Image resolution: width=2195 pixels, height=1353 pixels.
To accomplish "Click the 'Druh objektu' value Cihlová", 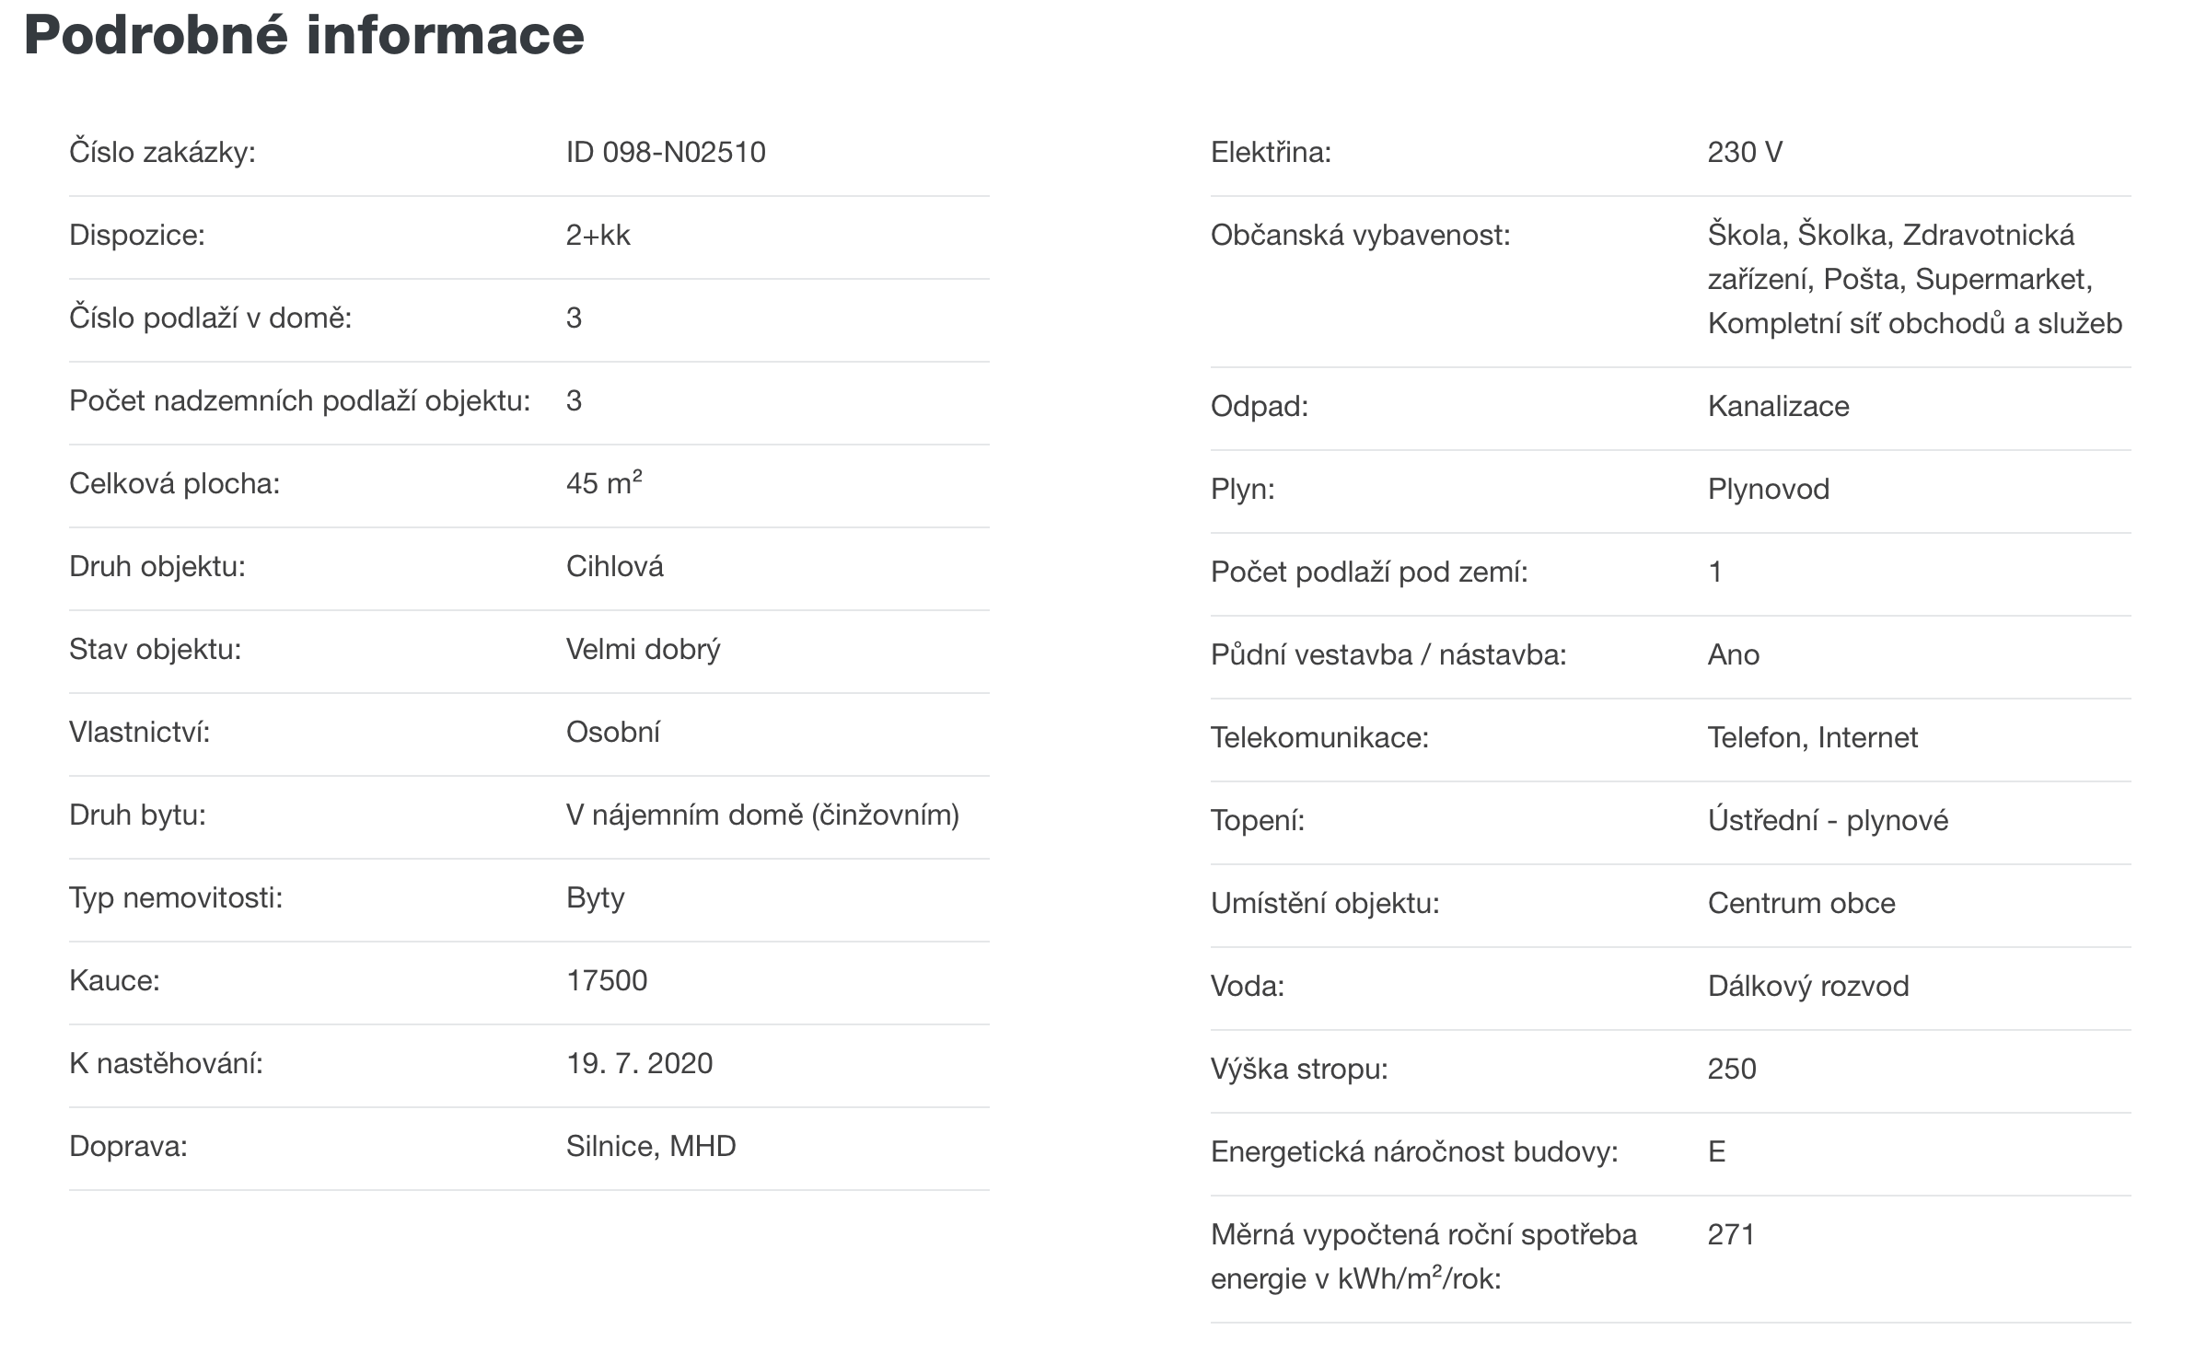I will (614, 566).
